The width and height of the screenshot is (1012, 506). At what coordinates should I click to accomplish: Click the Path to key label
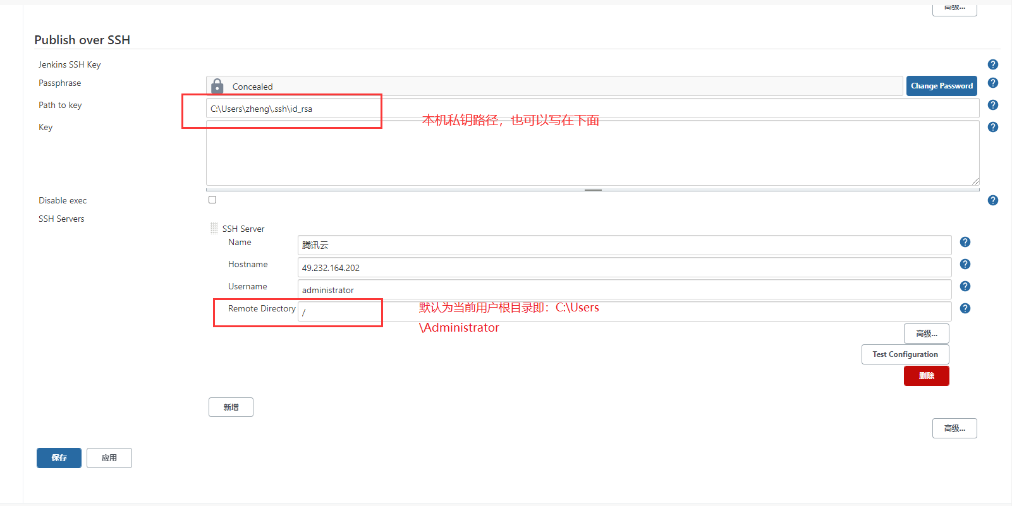click(x=60, y=105)
